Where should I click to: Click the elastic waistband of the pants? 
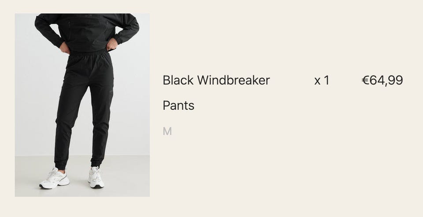88,53
